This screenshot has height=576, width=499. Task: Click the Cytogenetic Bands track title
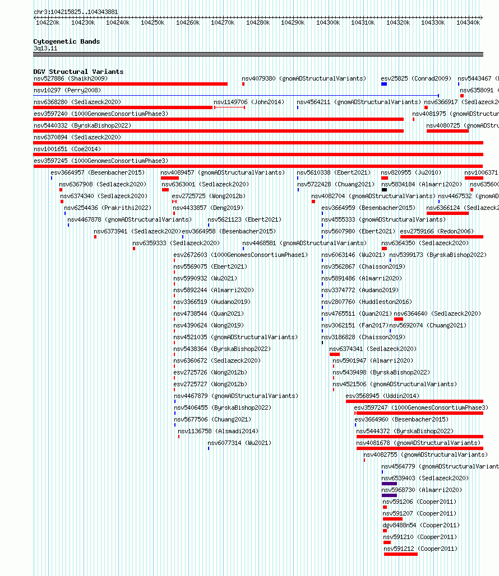tap(67, 41)
